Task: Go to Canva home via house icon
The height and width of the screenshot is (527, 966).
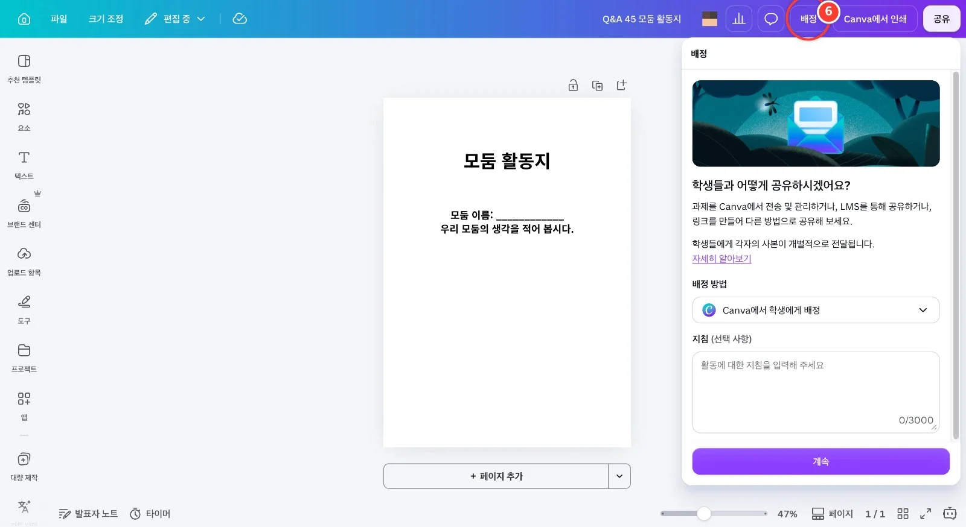Action: (x=24, y=19)
